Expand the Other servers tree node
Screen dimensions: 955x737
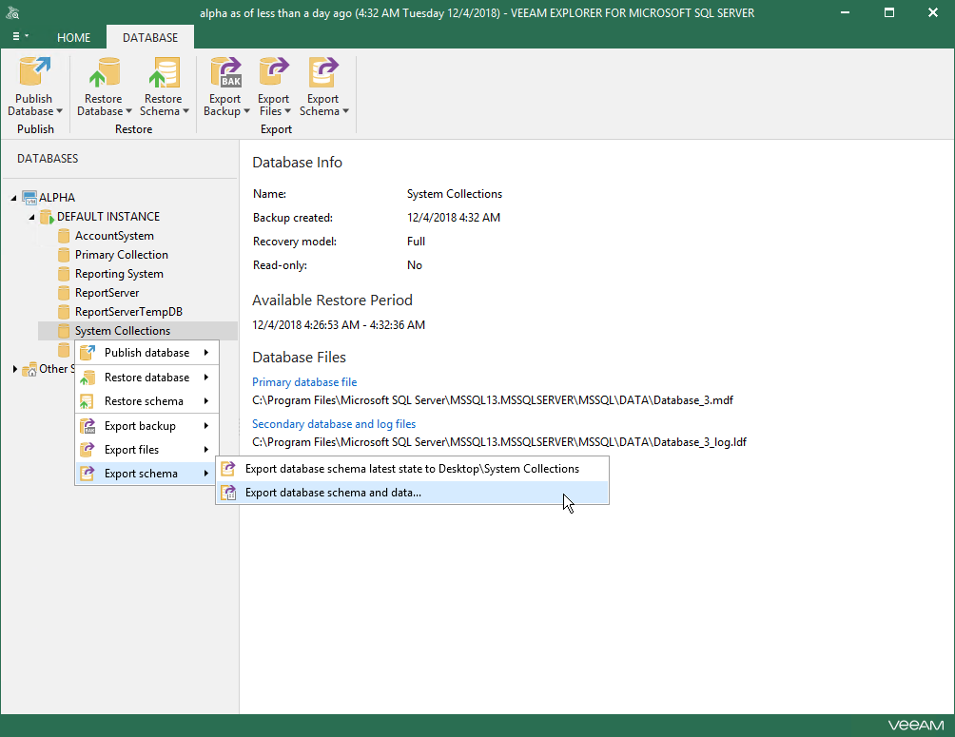coord(14,369)
